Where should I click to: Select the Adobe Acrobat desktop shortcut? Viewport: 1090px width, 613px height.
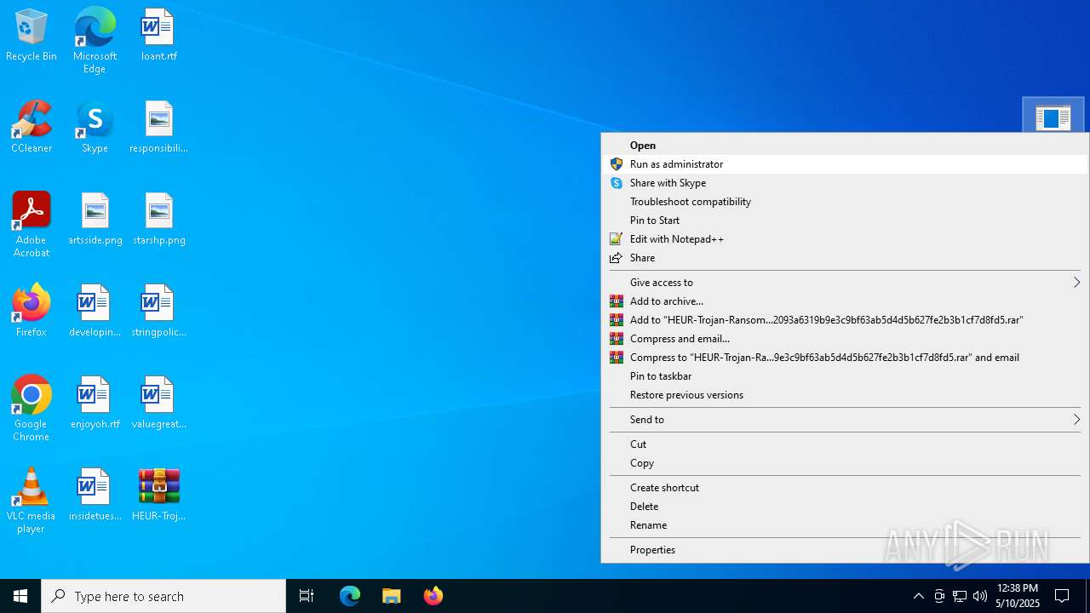tap(32, 224)
